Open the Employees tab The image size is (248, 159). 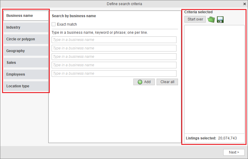click(26, 74)
